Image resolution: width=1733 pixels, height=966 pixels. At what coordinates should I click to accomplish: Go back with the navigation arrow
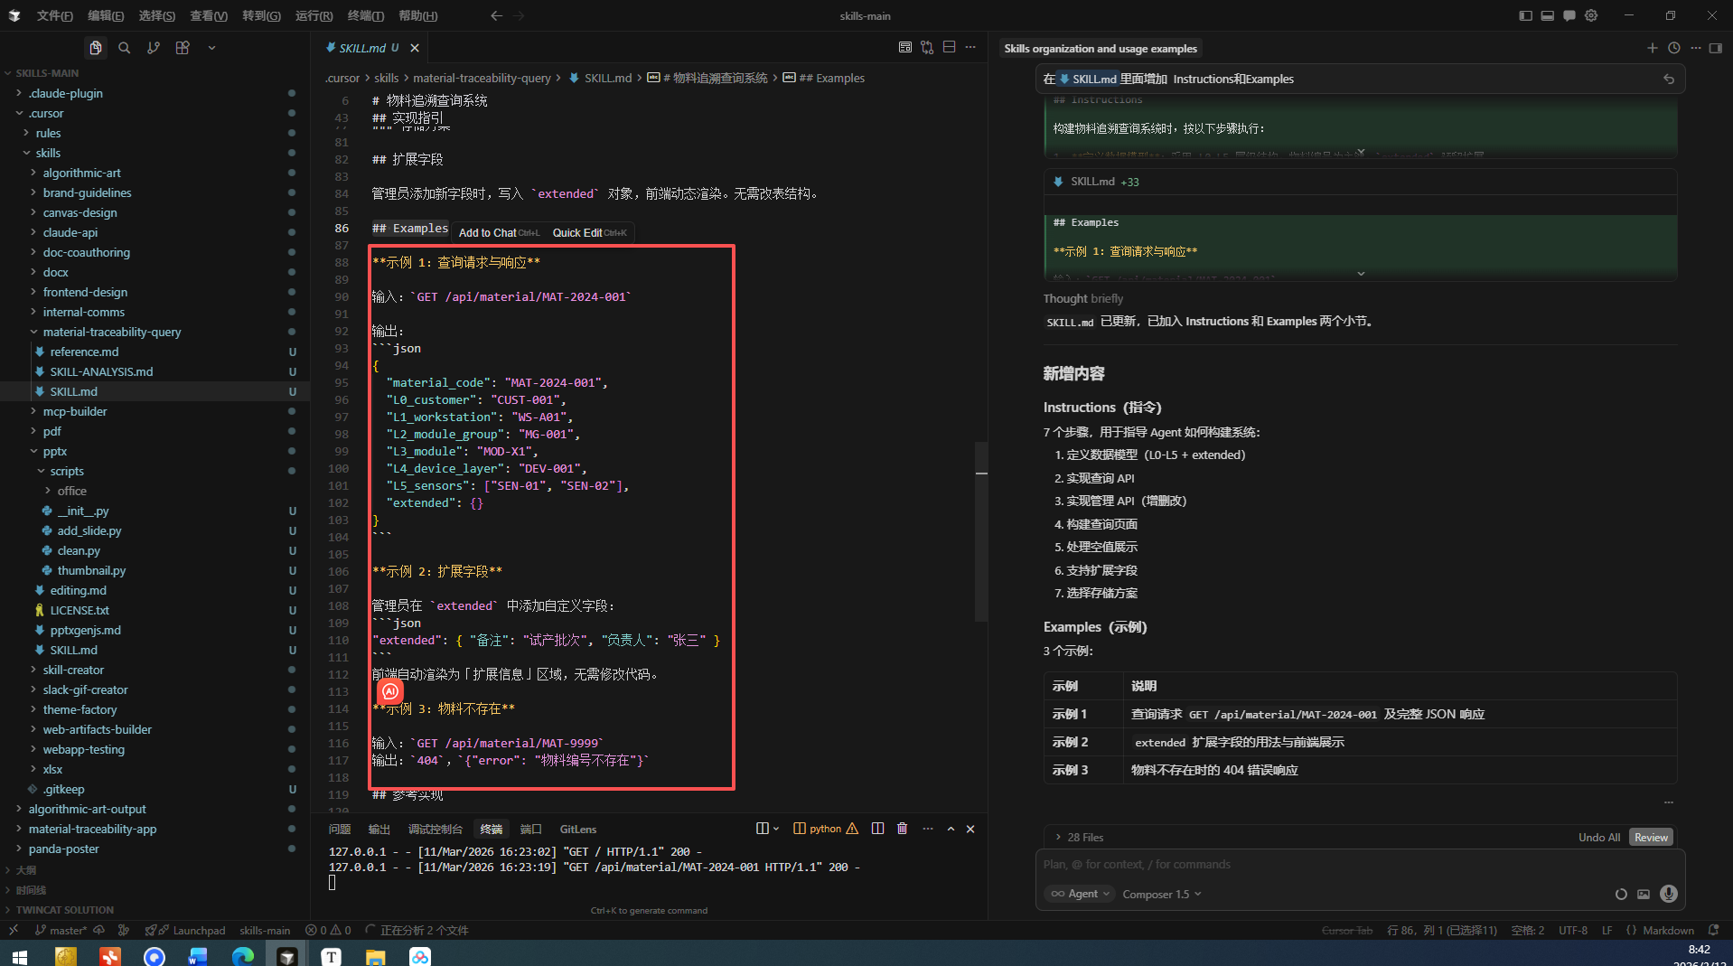496,15
